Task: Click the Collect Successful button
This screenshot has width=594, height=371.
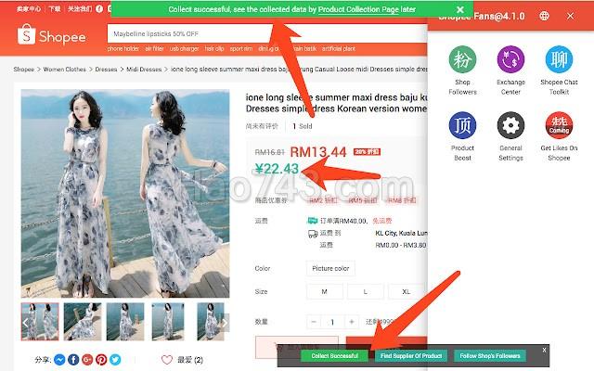Action: [x=334, y=356]
